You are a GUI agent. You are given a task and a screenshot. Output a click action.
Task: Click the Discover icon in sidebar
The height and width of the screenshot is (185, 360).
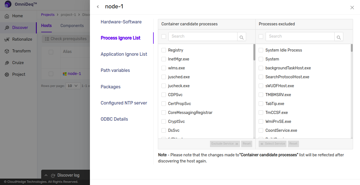point(7,28)
